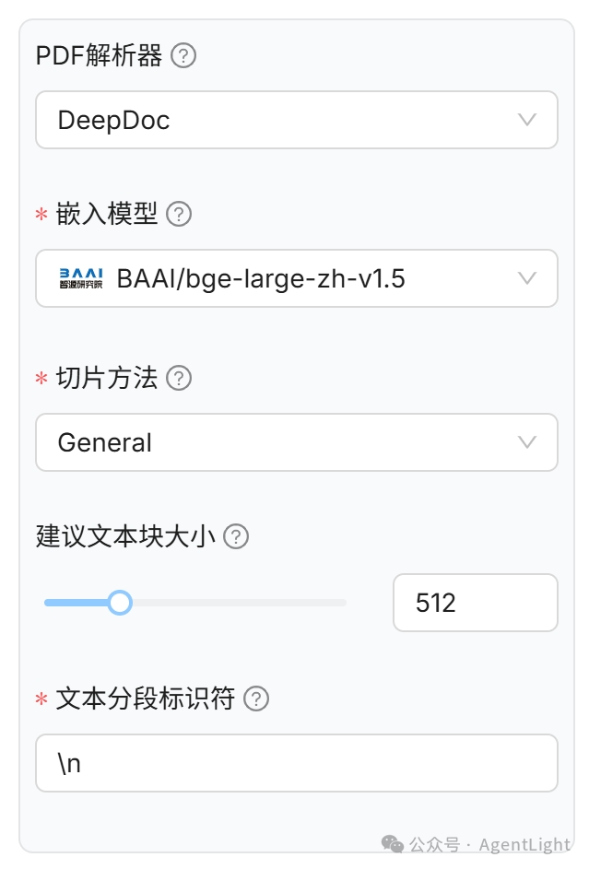Open the 切片方法 dropdown showing General

coord(296,442)
